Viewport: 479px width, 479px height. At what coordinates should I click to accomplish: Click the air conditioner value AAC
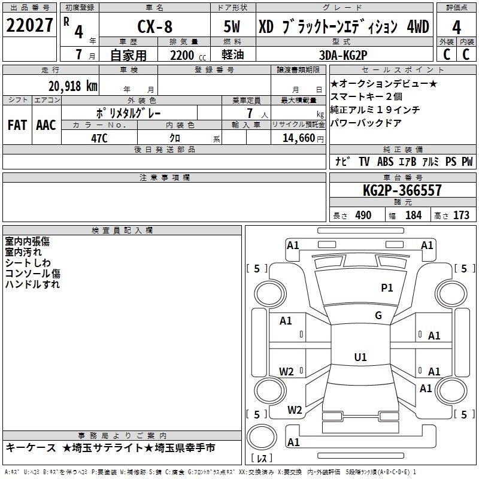(x=46, y=125)
